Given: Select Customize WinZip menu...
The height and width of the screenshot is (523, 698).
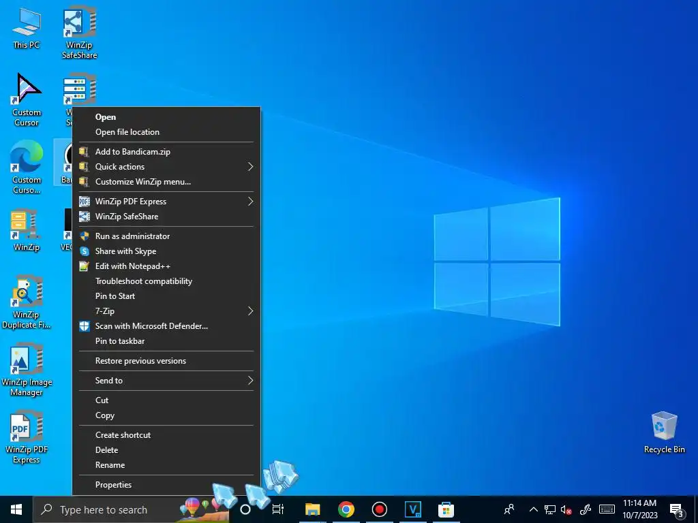Looking at the screenshot, I should (166, 182).
